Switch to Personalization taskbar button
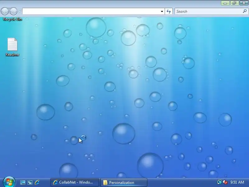This screenshot has height=187, width=249. tap(124, 182)
